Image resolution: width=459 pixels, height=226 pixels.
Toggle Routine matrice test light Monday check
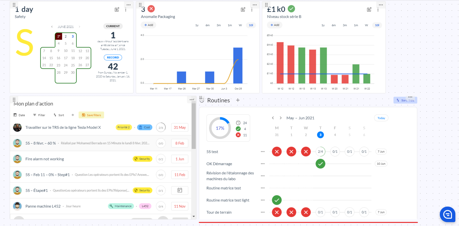click(x=277, y=200)
